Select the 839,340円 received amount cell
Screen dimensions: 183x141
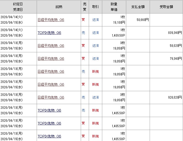tap(173, 33)
